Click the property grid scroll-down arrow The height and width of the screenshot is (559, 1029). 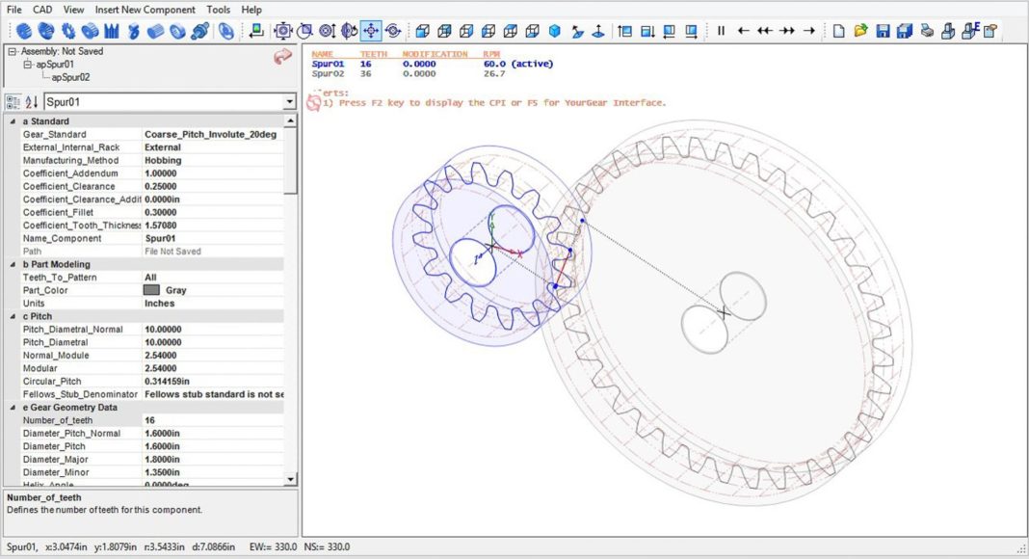290,480
